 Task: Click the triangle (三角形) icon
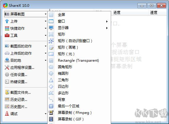[x=51, y=80]
